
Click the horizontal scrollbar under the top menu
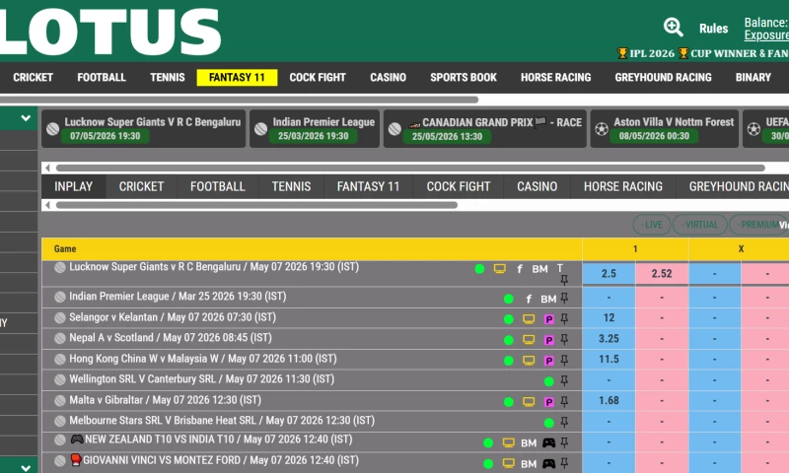click(x=239, y=100)
